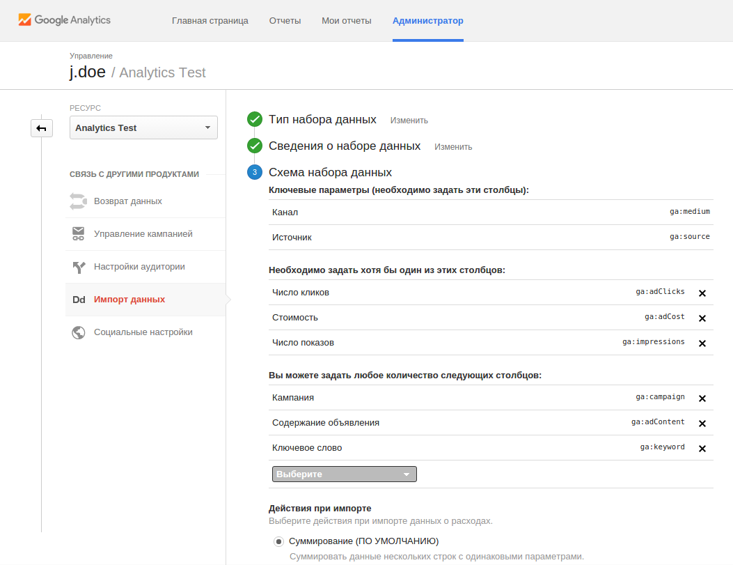This screenshot has width=733, height=565.
Task: Click the Социальные настройки globe icon
Action: tap(78, 332)
